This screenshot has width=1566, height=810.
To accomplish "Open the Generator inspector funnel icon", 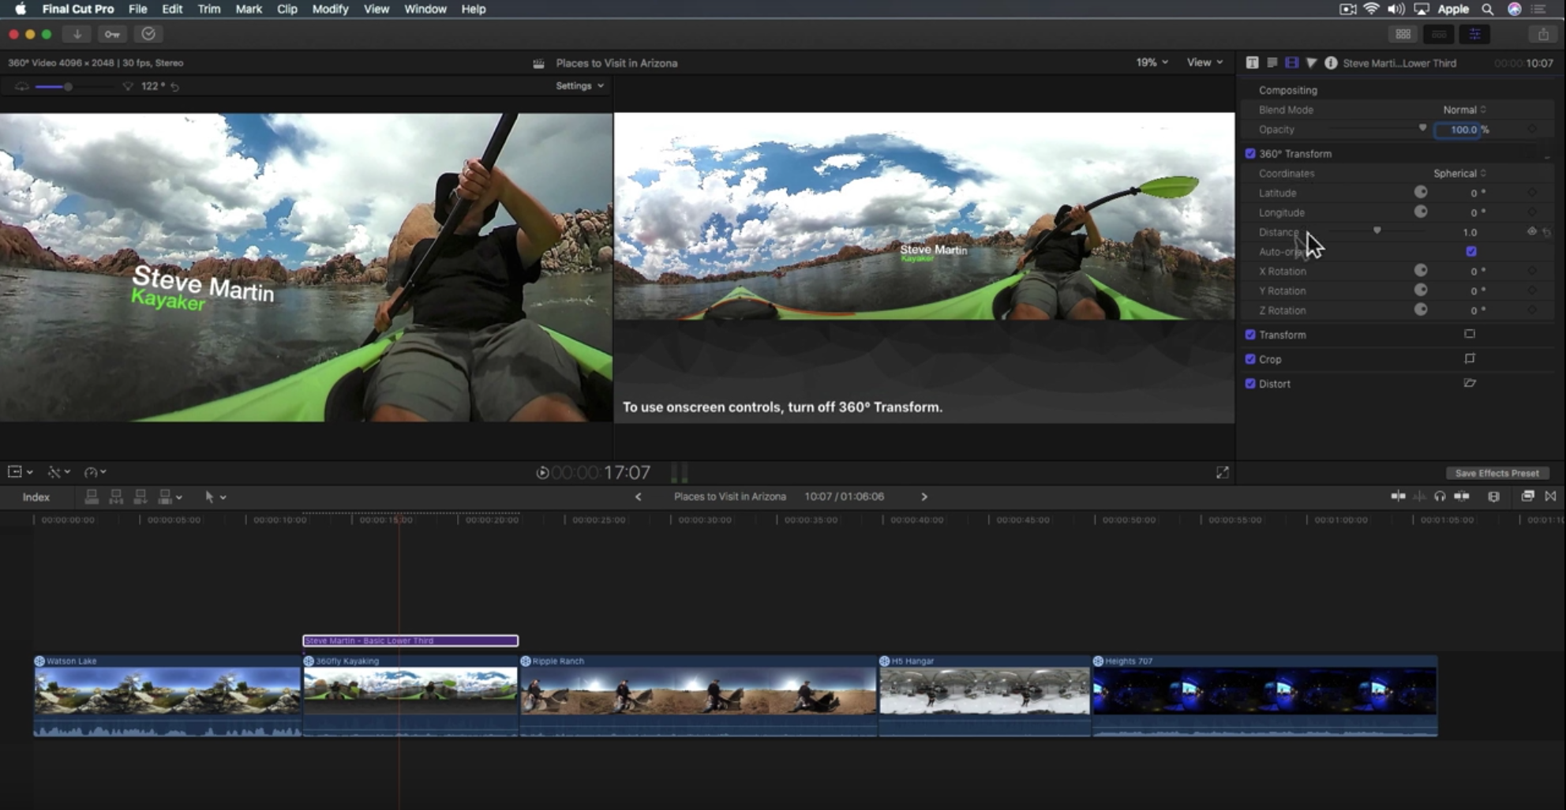I will click(x=1311, y=62).
